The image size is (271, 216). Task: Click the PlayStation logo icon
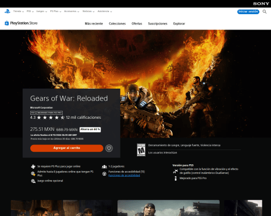[7, 11]
